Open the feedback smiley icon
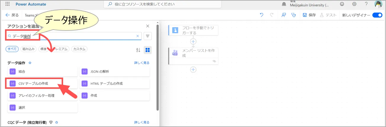The height and width of the screenshot is (127, 386). tap(342, 4)
